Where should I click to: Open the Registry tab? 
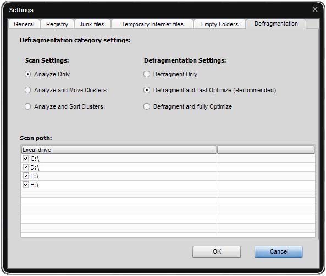point(57,24)
